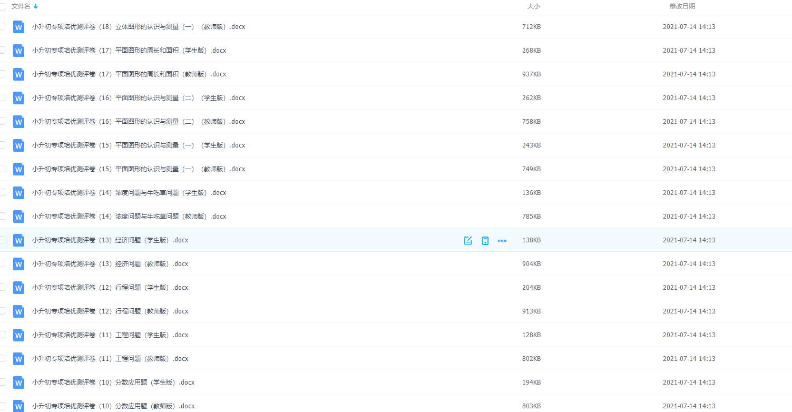Click Word icon of (11) 工程问题 学生版 file
792x412 pixels.
pos(19,335)
